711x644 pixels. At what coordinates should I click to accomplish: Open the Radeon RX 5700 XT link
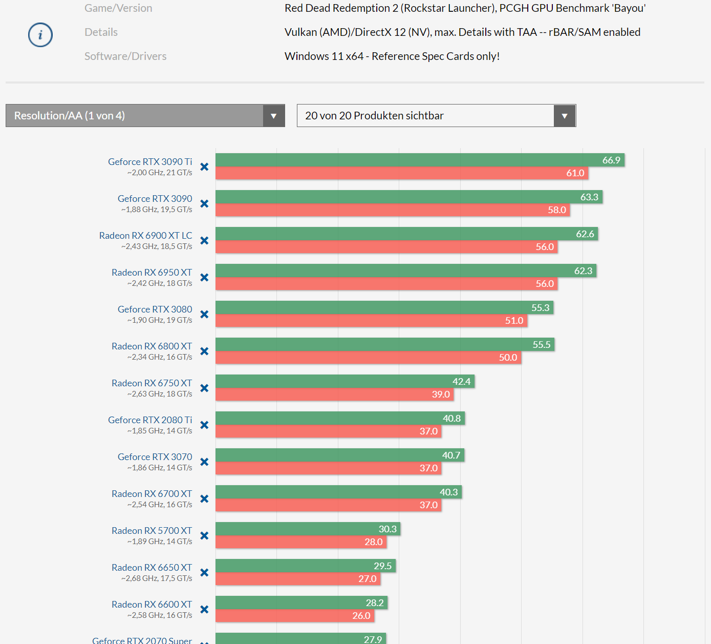click(152, 531)
